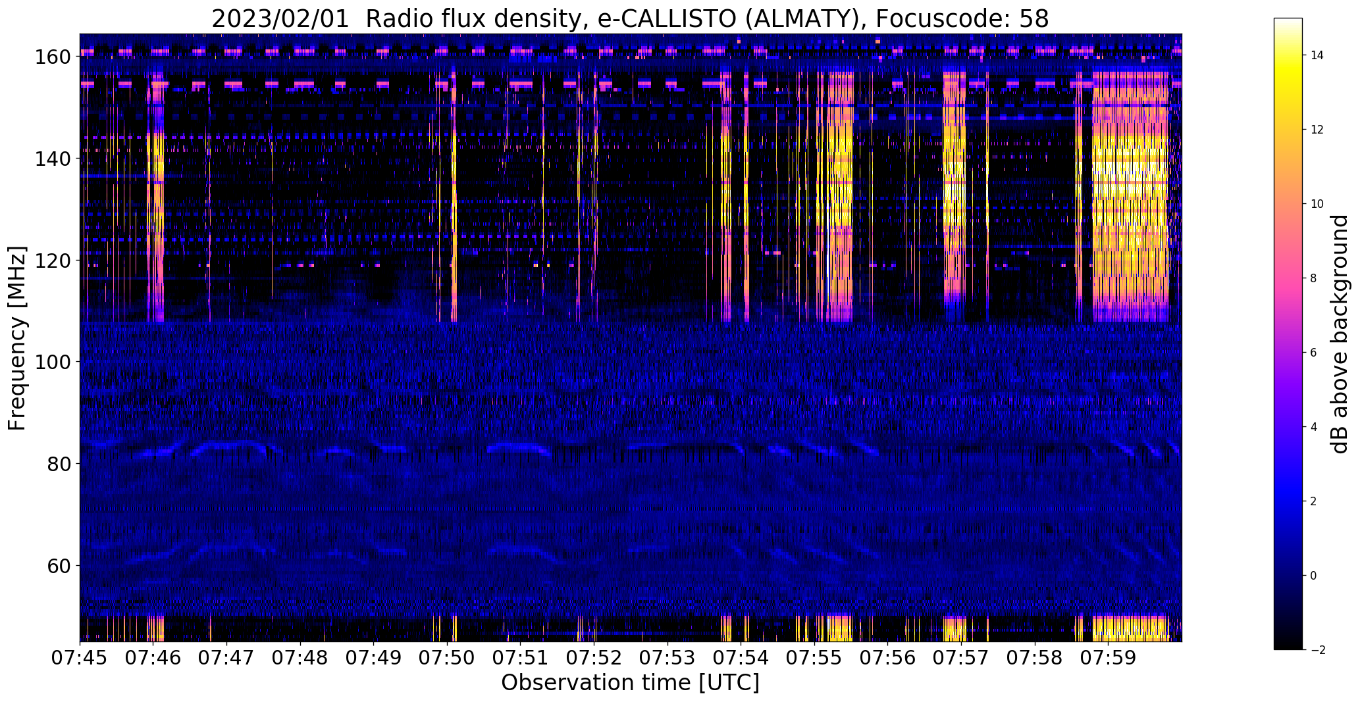This screenshot has width=1360, height=702.
Task: Select the 07:58 time tick label
Action: point(1035,657)
